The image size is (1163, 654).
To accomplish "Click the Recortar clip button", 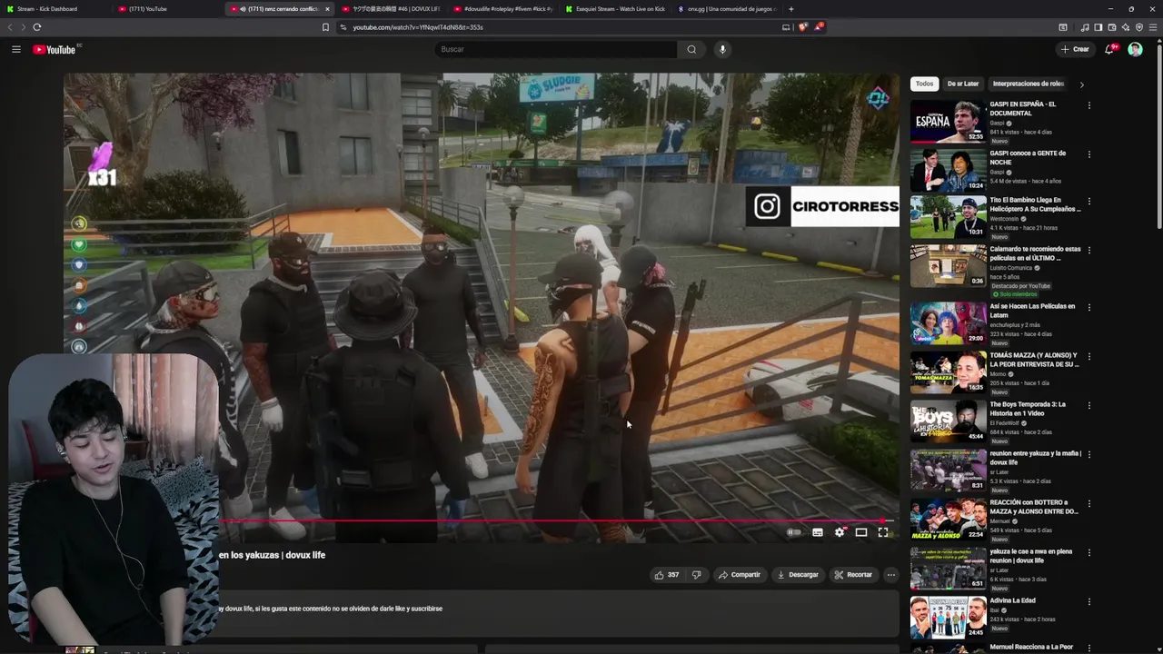I will [x=853, y=575].
